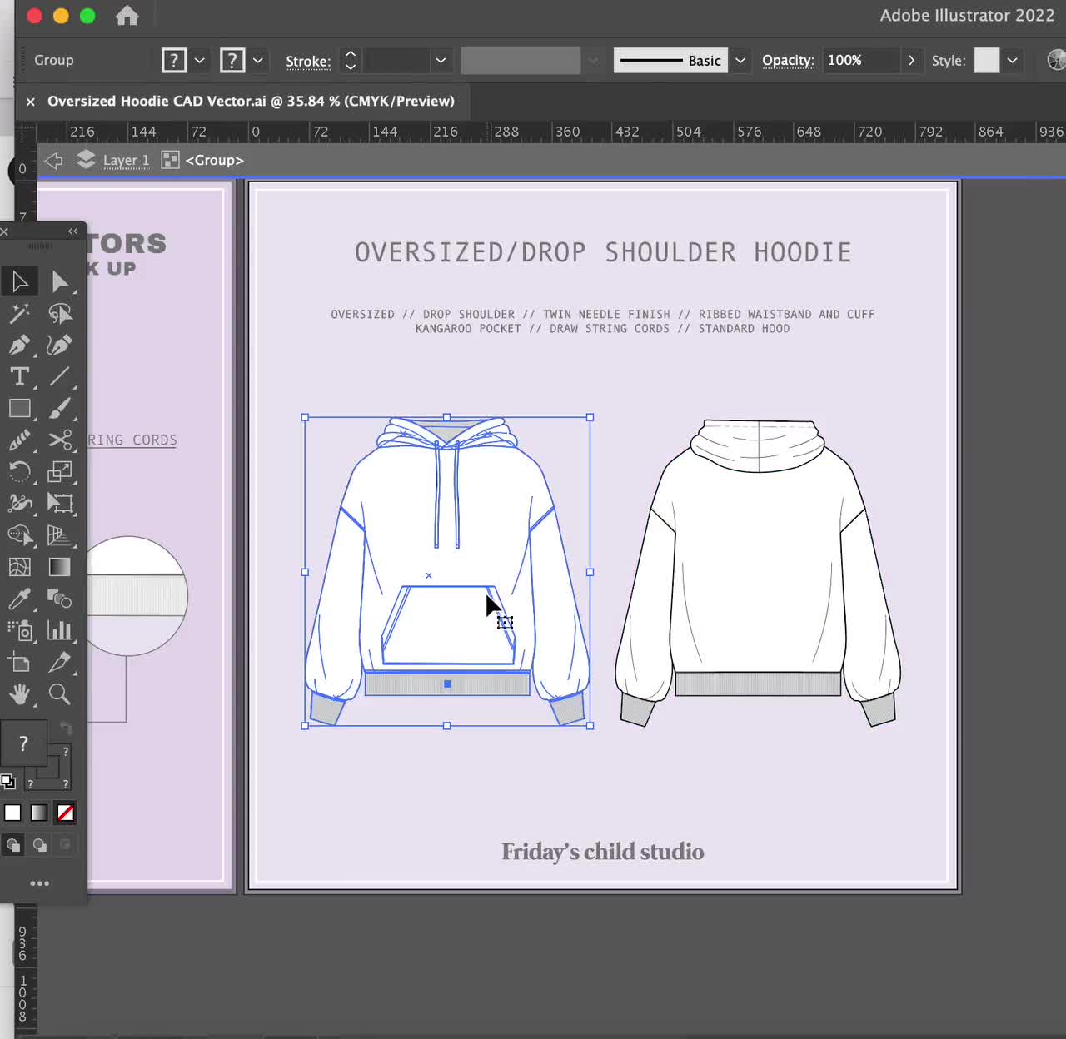
Task: Select the back-view hoodie drawing
Action: (758, 573)
